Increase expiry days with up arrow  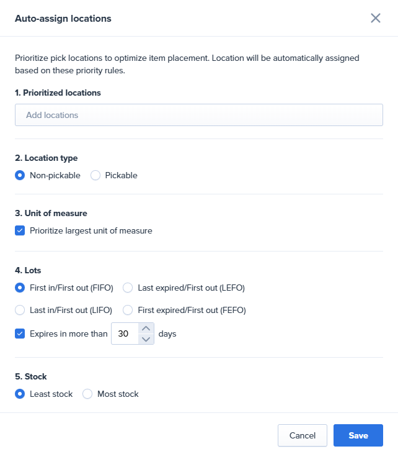pos(146,329)
